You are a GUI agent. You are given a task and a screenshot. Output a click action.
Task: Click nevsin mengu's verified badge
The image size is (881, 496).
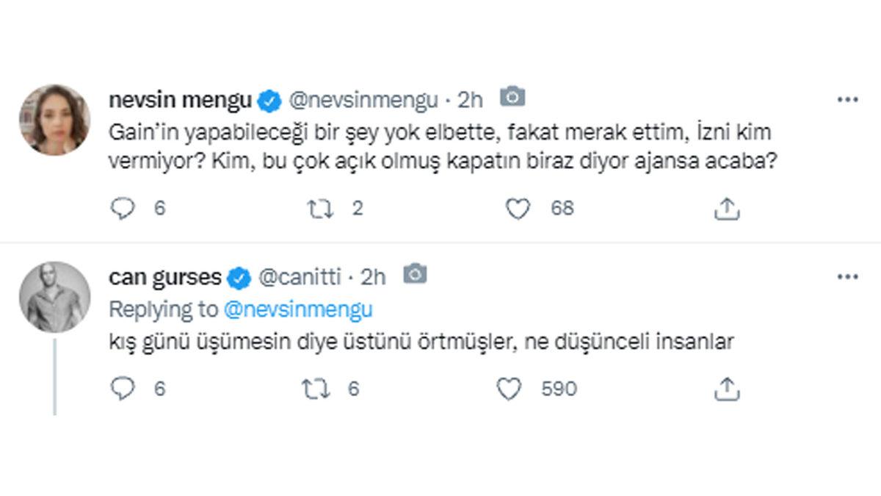271,96
